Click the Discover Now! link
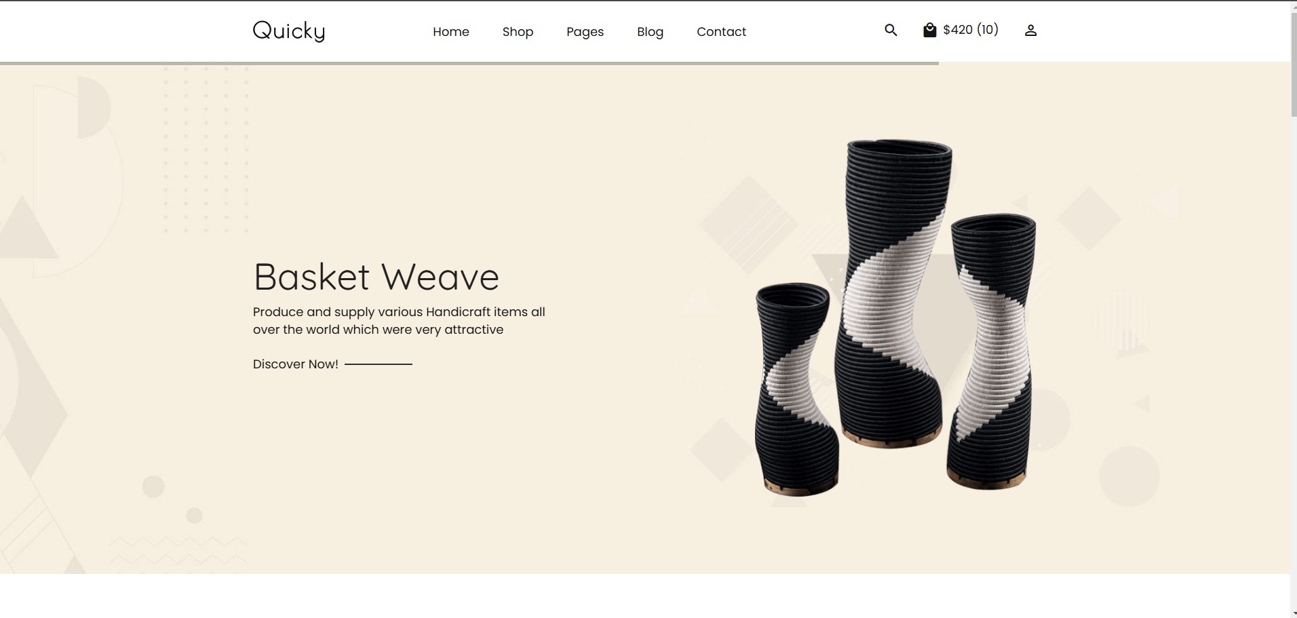The height and width of the screenshot is (618, 1297). (x=296, y=364)
